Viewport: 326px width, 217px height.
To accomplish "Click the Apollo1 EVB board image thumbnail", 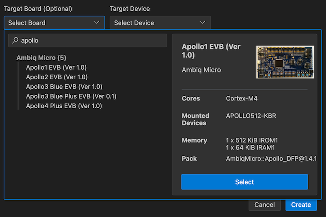I will tap(285, 62).
